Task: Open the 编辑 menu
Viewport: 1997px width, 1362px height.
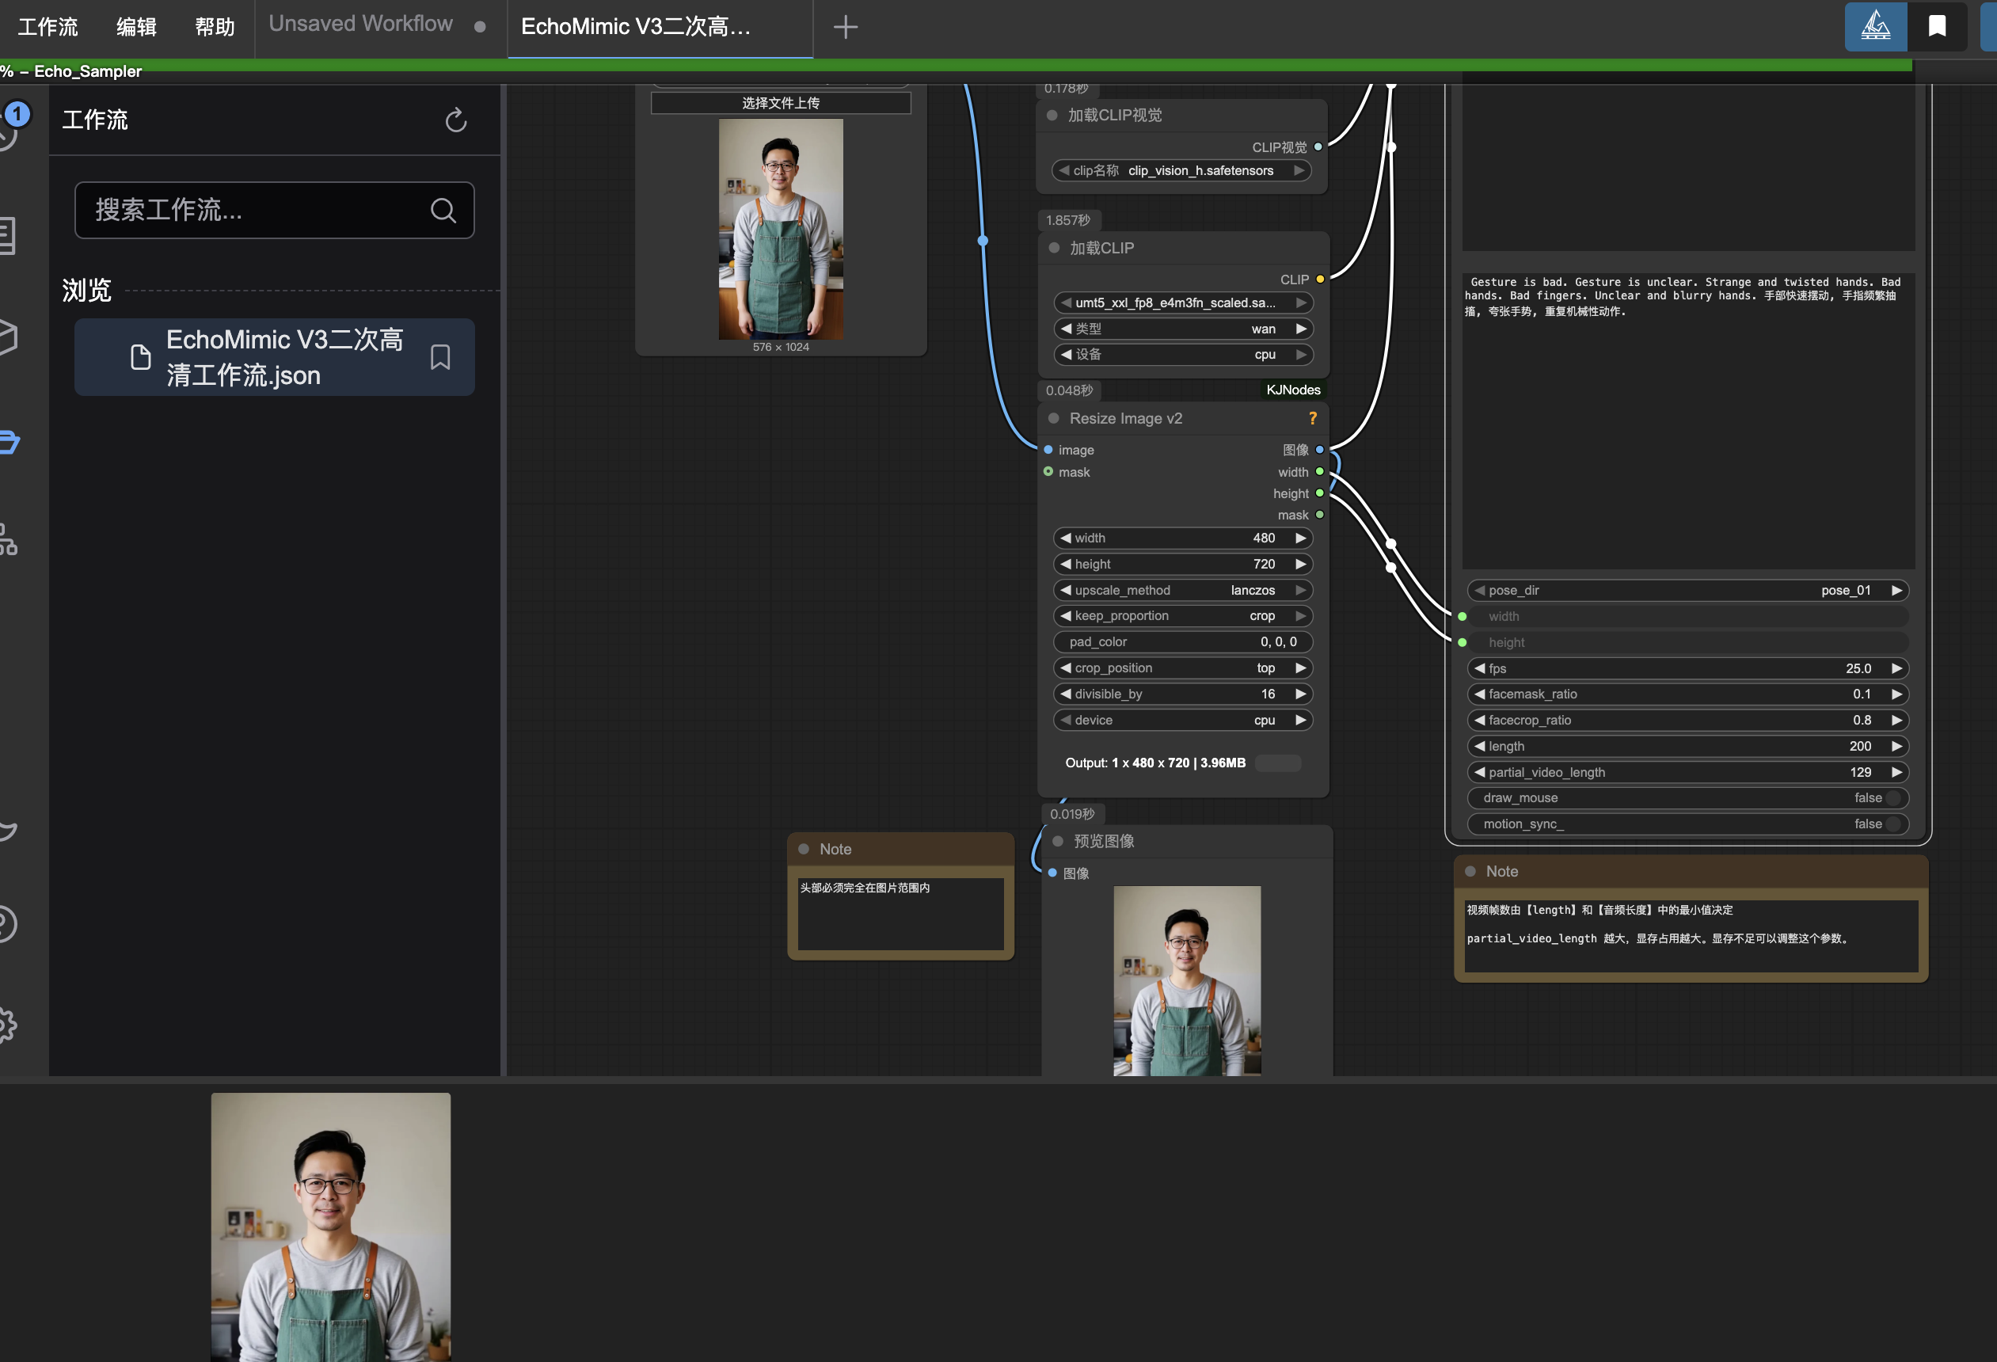Action: (x=137, y=28)
